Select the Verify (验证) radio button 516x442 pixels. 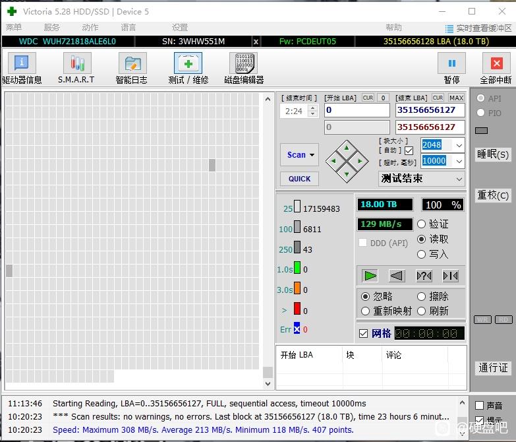coord(422,224)
